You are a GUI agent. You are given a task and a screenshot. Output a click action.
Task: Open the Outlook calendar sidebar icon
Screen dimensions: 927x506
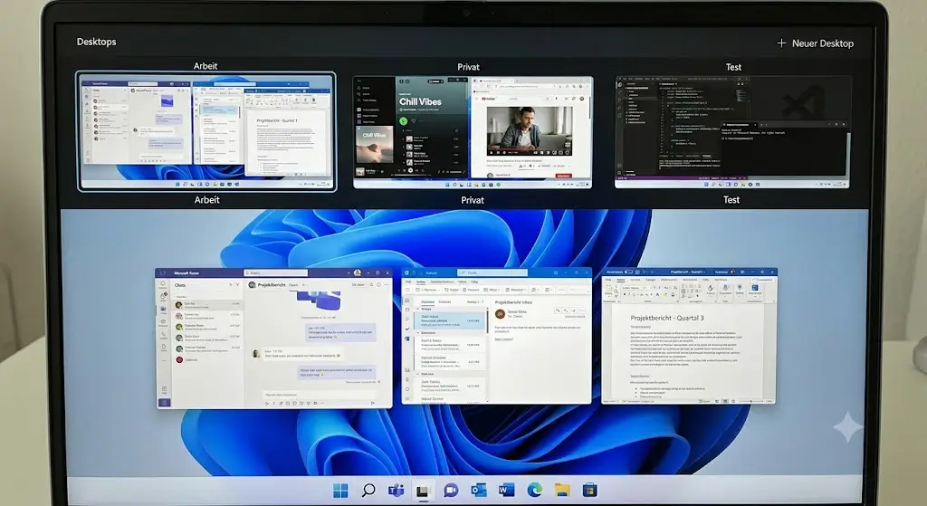406,310
